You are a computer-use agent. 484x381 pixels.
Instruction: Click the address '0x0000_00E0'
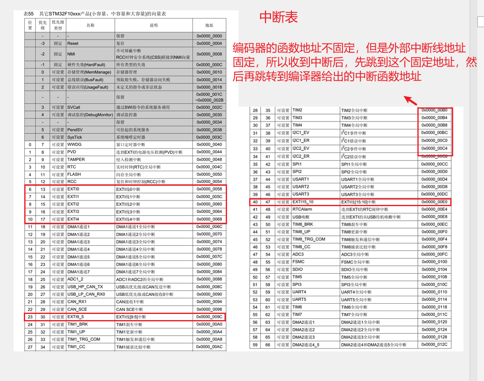pyautogui.click(x=434, y=202)
